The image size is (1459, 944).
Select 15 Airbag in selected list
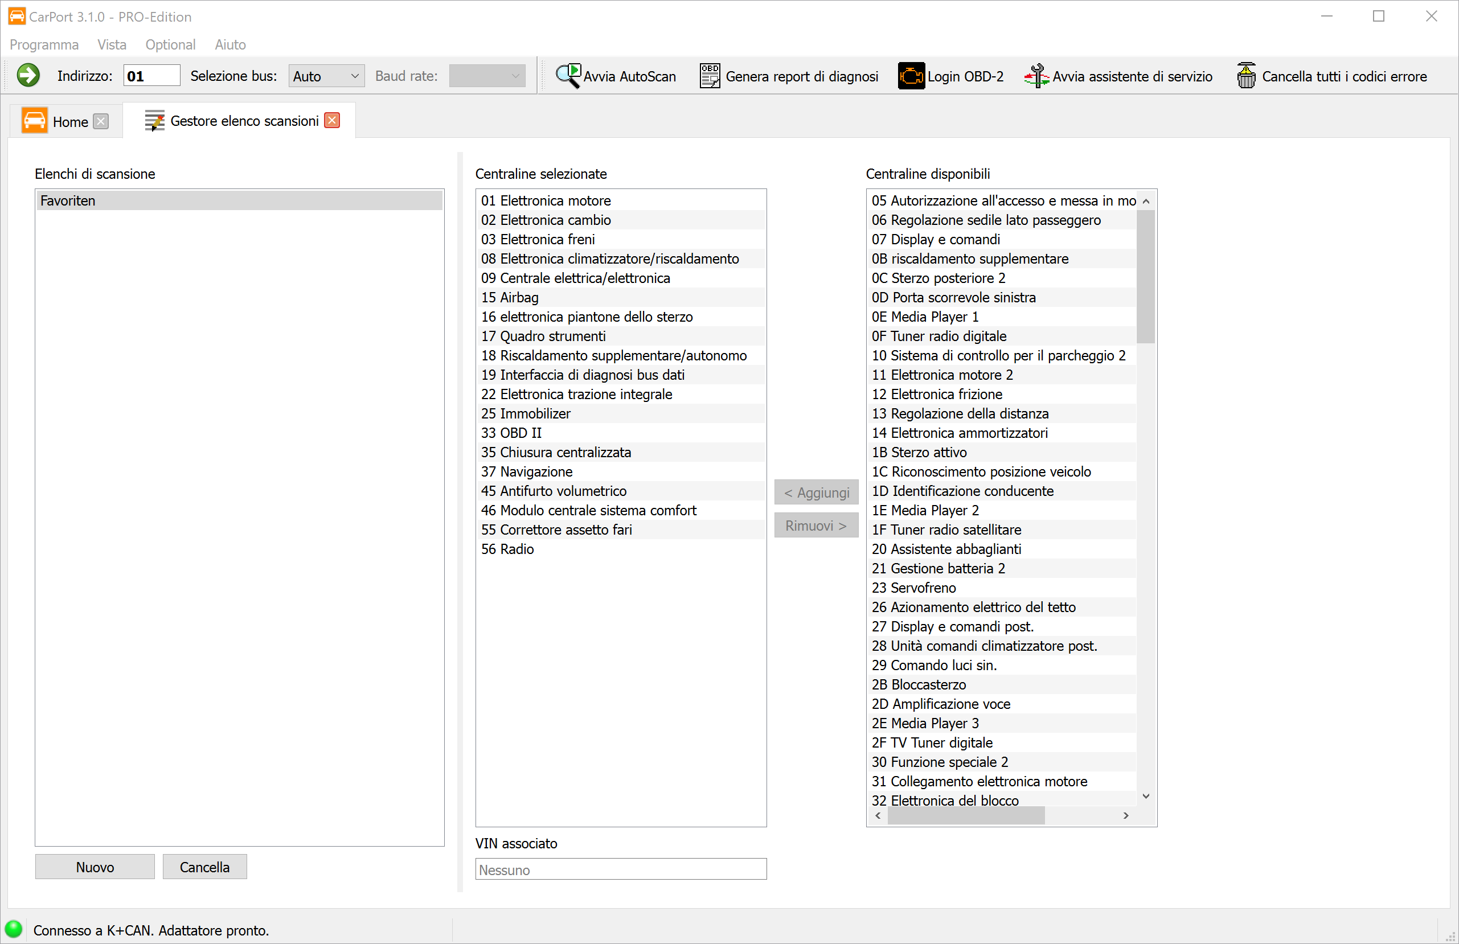510,297
